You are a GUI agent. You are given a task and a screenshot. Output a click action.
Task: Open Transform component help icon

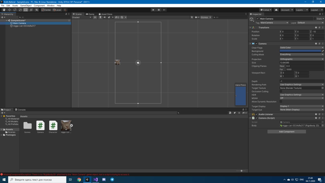coord(316,27)
